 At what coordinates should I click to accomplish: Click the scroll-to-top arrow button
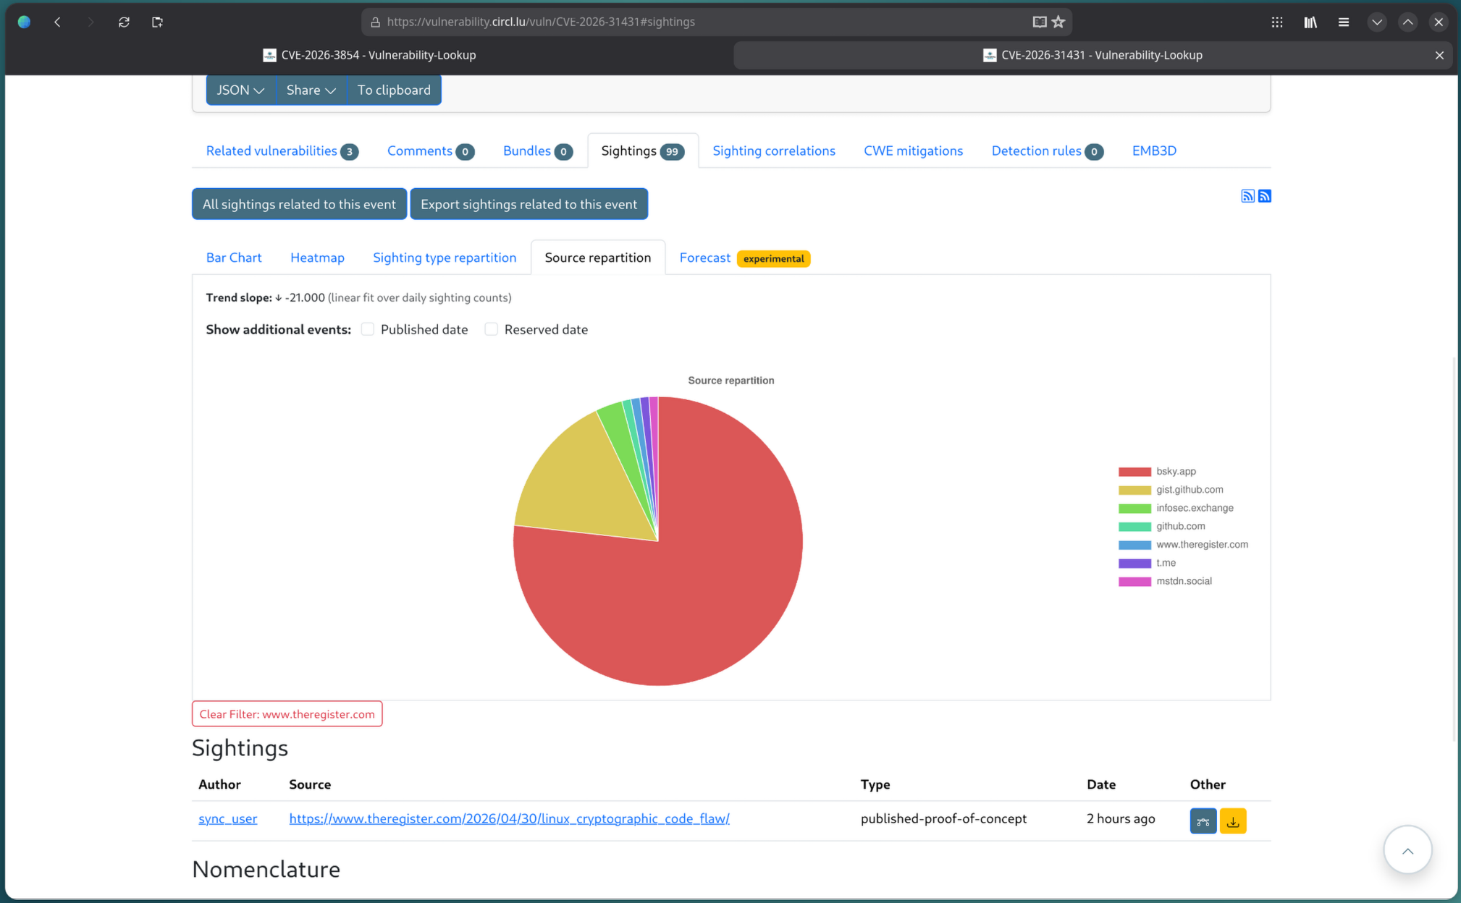(x=1407, y=850)
